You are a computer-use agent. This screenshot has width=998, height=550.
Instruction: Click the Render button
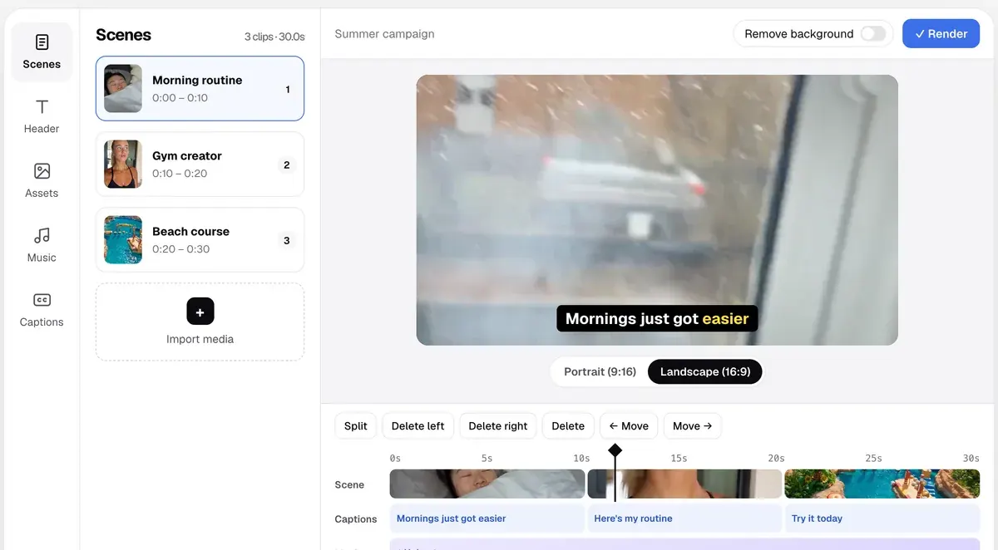pos(941,34)
